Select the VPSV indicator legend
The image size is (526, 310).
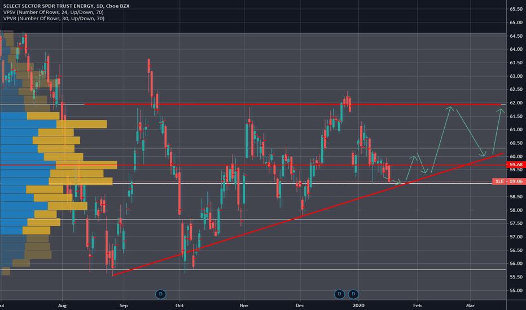(54, 12)
